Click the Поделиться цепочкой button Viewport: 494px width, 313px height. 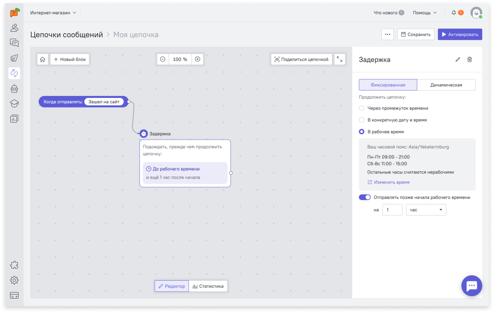pos(302,59)
